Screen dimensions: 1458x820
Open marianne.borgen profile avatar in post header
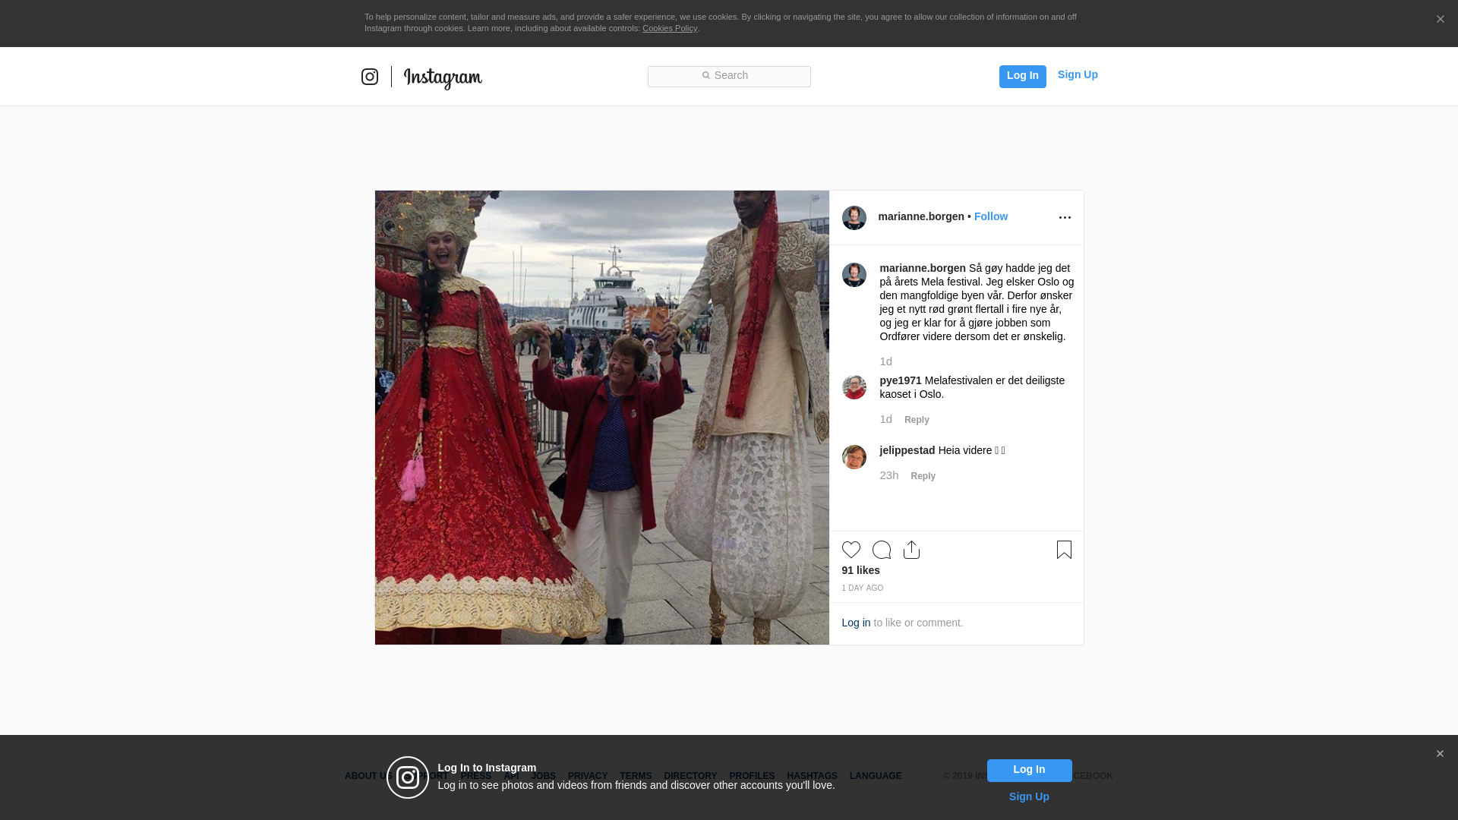(854, 218)
